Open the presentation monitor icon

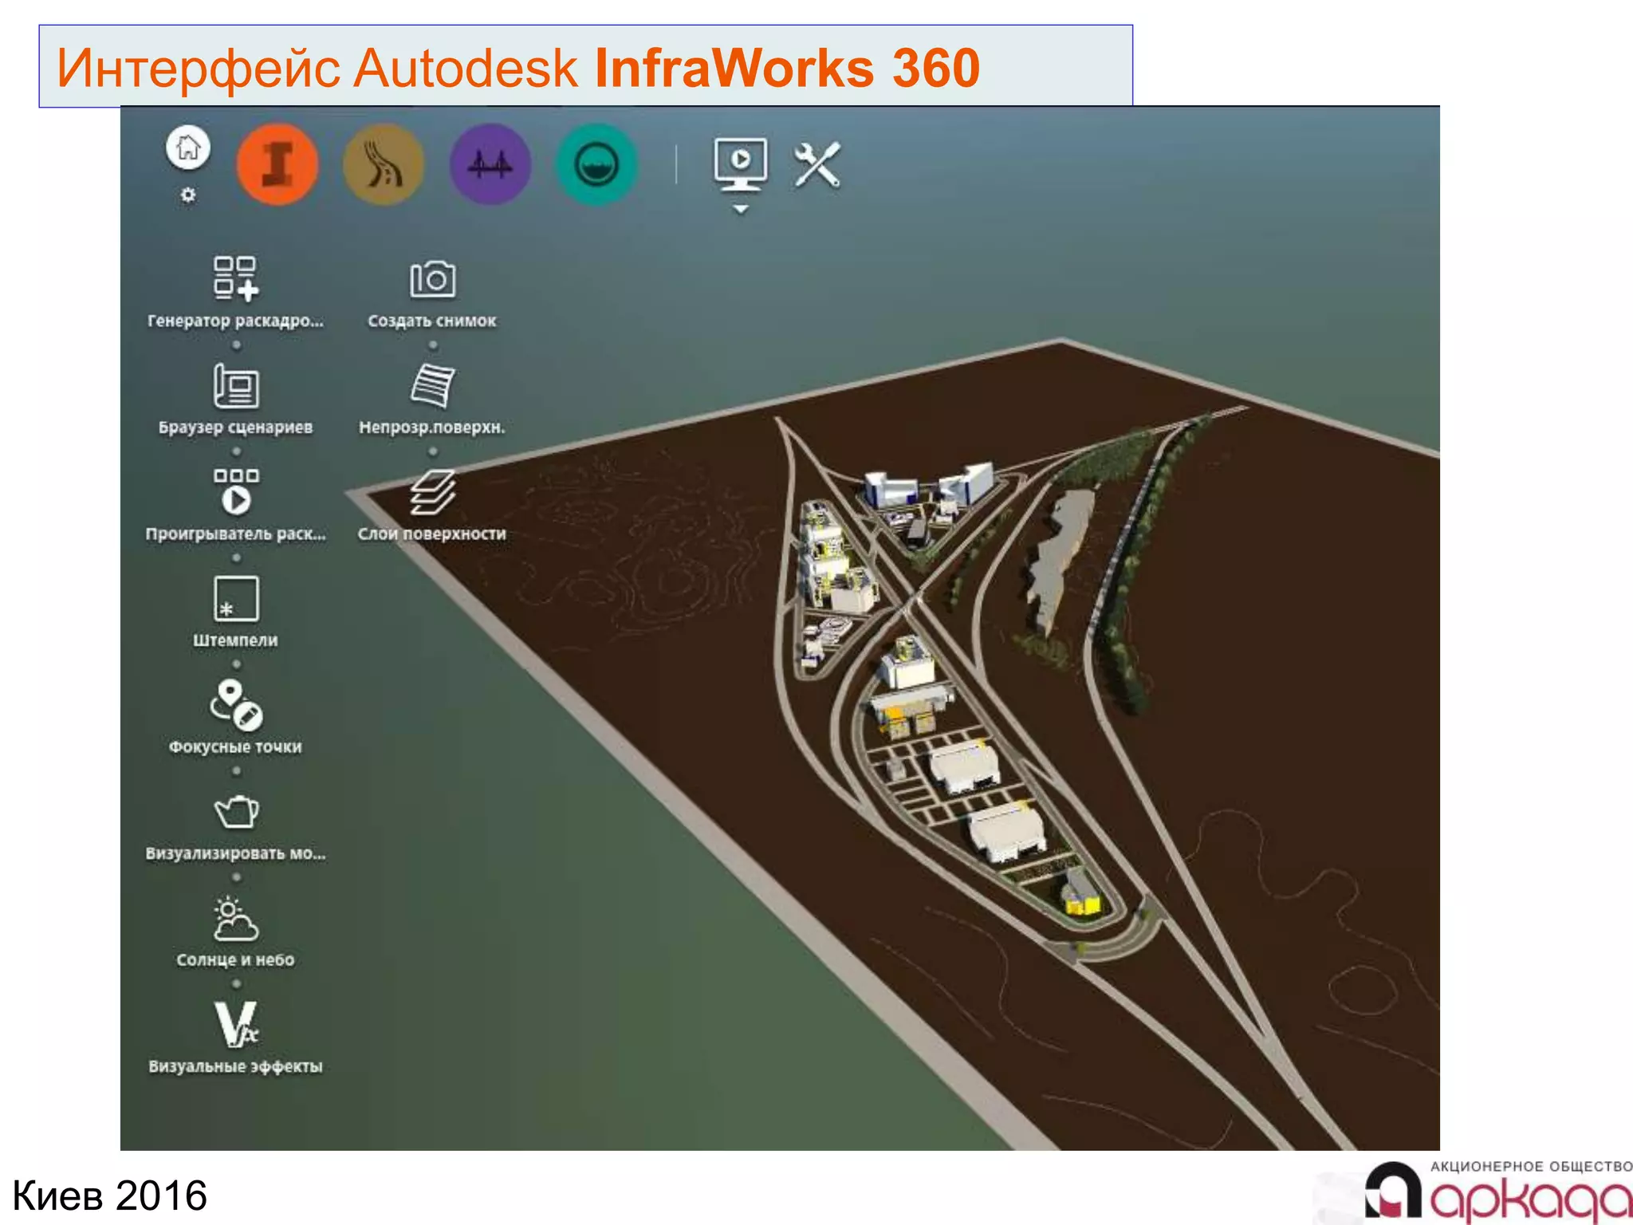(741, 164)
